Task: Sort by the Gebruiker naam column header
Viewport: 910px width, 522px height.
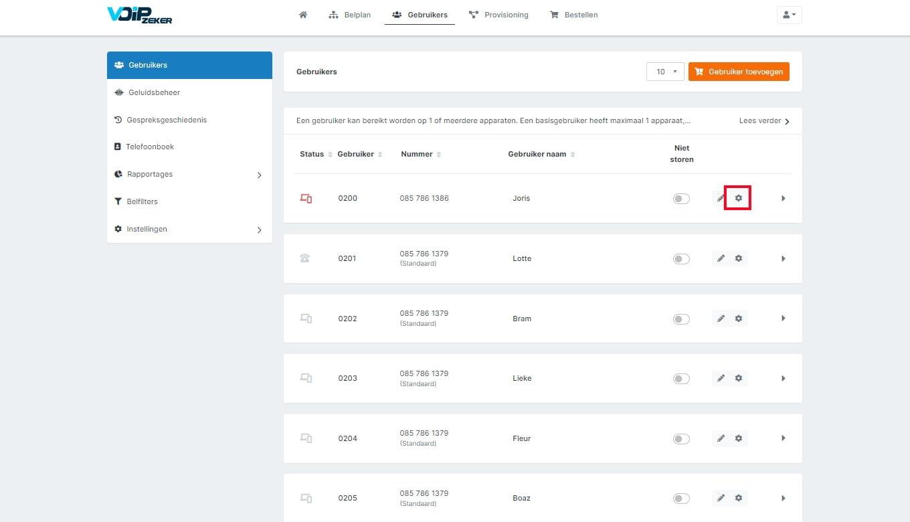Action: click(x=542, y=154)
